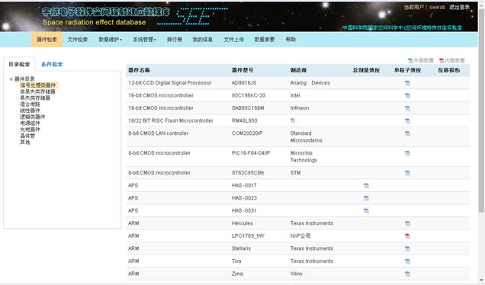Open data document icon for Tiva row
Image resolution: width=485 pixels, height=285 pixels.
tap(407, 261)
